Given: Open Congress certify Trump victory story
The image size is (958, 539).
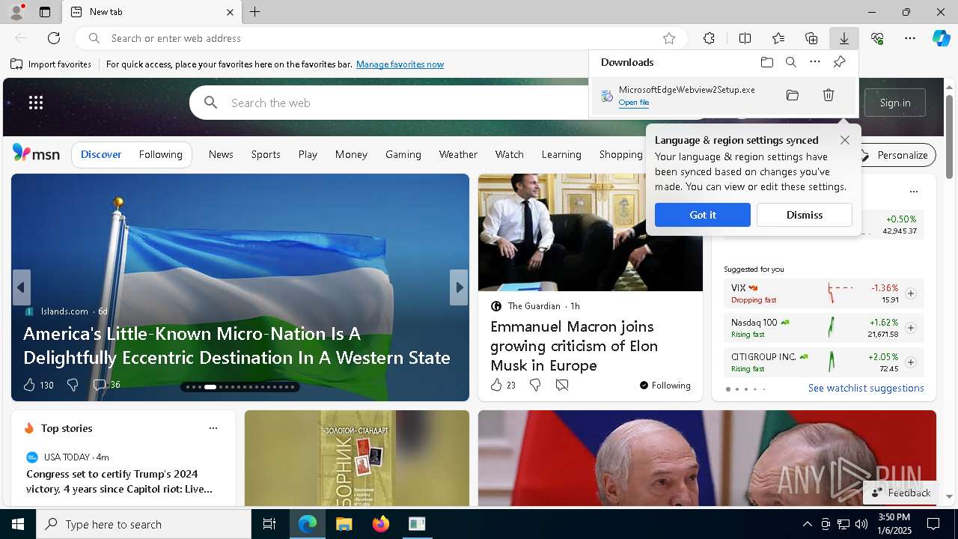Looking at the screenshot, I should click(120, 481).
